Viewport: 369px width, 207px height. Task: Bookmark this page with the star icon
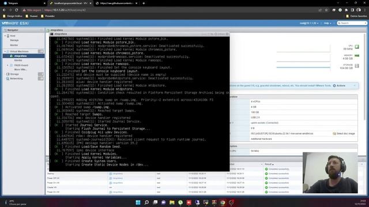coord(326,10)
